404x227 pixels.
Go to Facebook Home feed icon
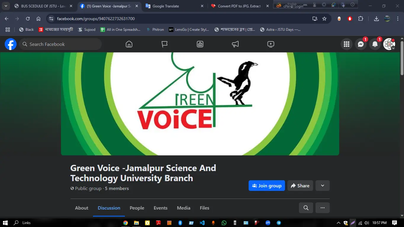(x=129, y=44)
